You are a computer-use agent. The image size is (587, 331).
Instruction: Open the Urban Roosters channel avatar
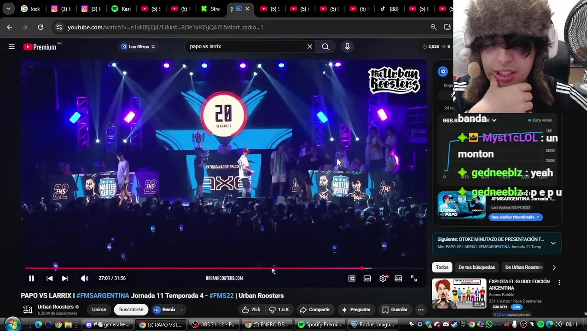[x=28, y=309]
